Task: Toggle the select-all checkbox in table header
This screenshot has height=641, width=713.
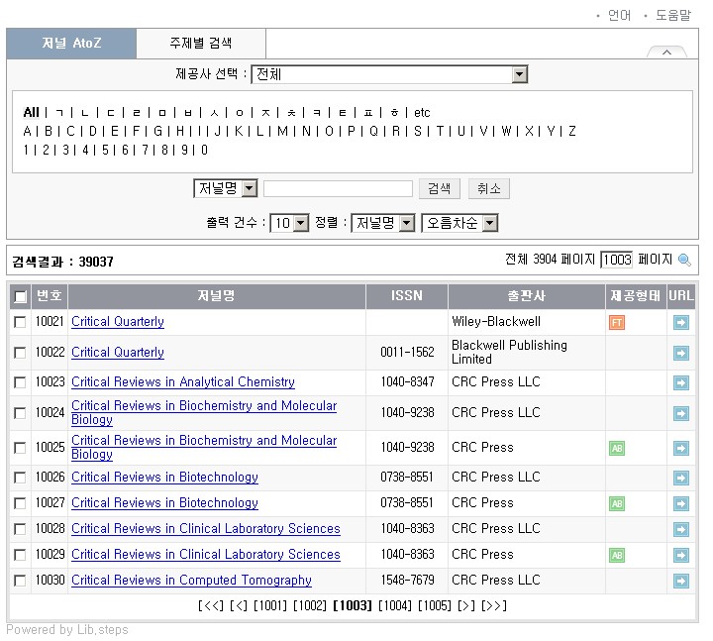Action: point(20,296)
